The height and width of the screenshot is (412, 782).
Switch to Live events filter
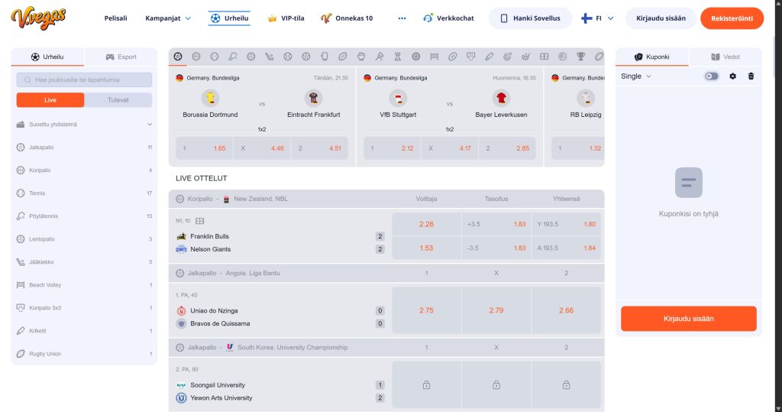(50, 100)
